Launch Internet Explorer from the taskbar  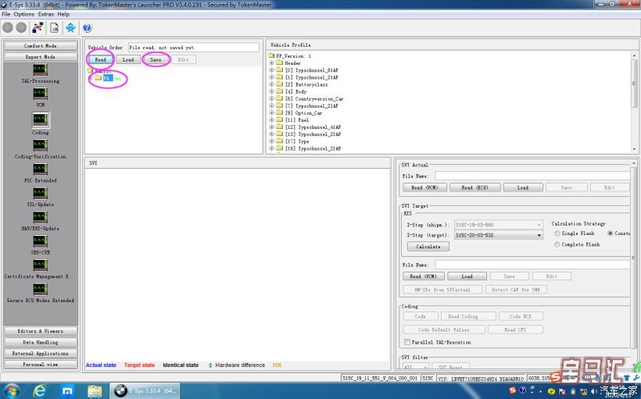[x=40, y=391]
